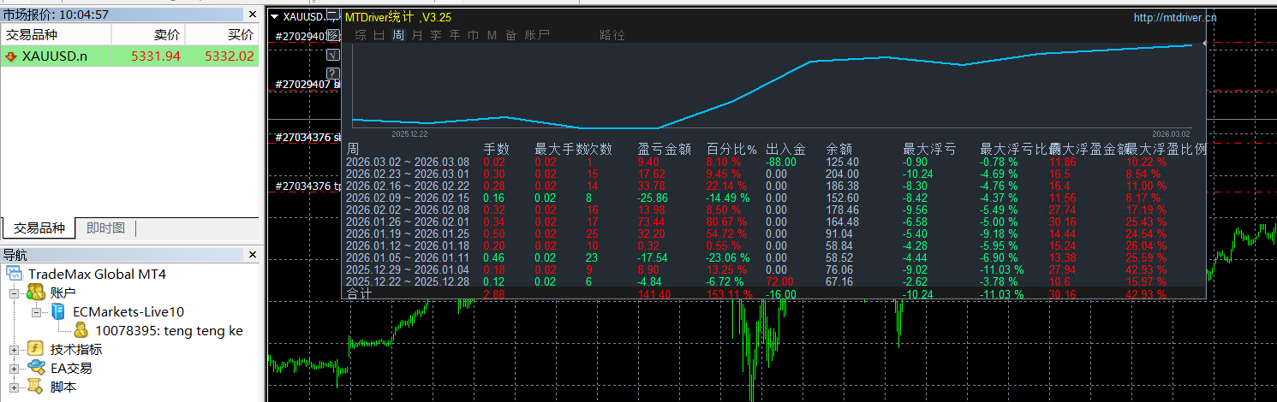Open the XAUUSD chart dropdown triangle
This screenshot has height=402, width=1277.
click(274, 16)
